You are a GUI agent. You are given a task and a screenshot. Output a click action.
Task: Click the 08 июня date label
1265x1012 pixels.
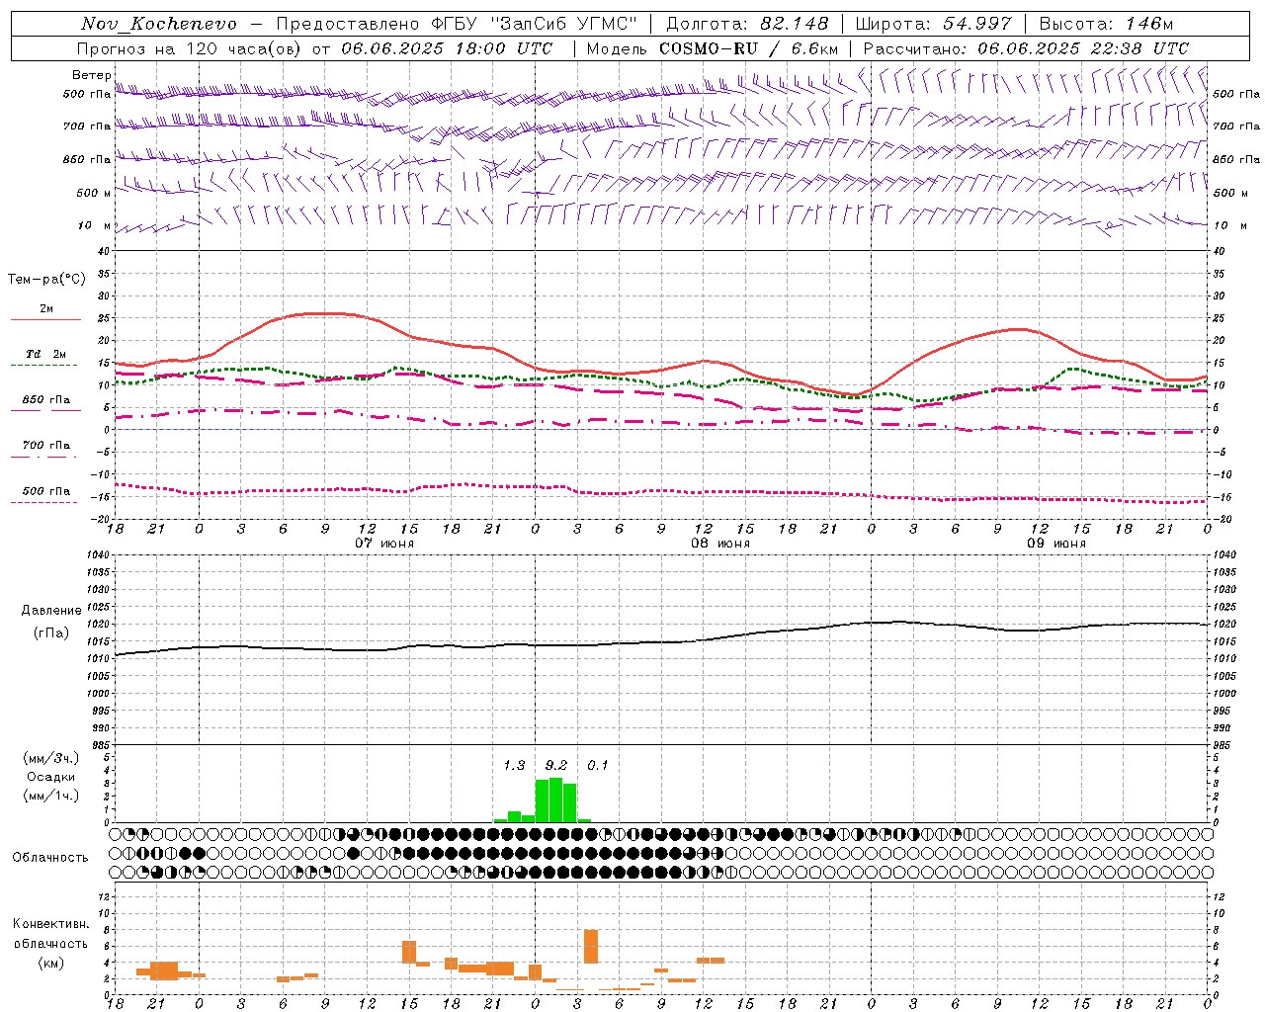click(x=720, y=544)
